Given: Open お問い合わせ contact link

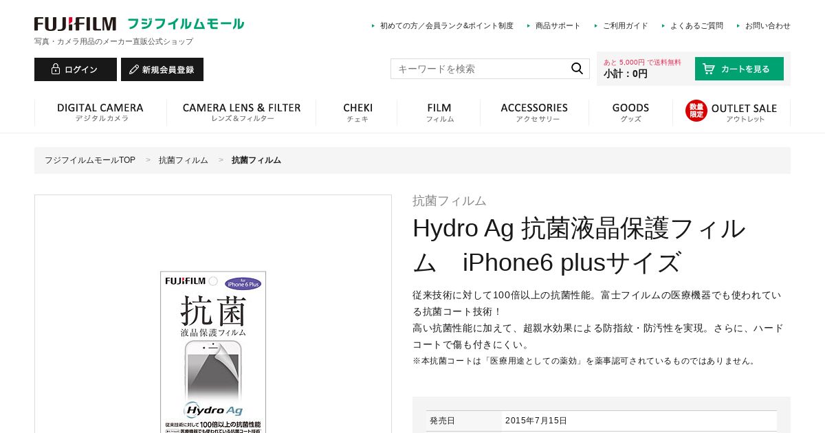Looking at the screenshot, I should pyautogui.click(x=767, y=25).
